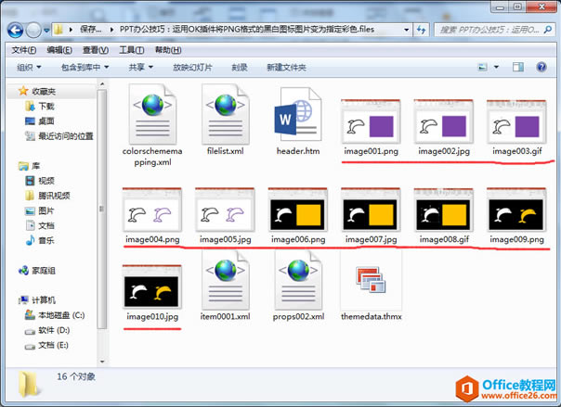Open the 文件(F) menu
The image size is (561, 407).
click(x=23, y=50)
